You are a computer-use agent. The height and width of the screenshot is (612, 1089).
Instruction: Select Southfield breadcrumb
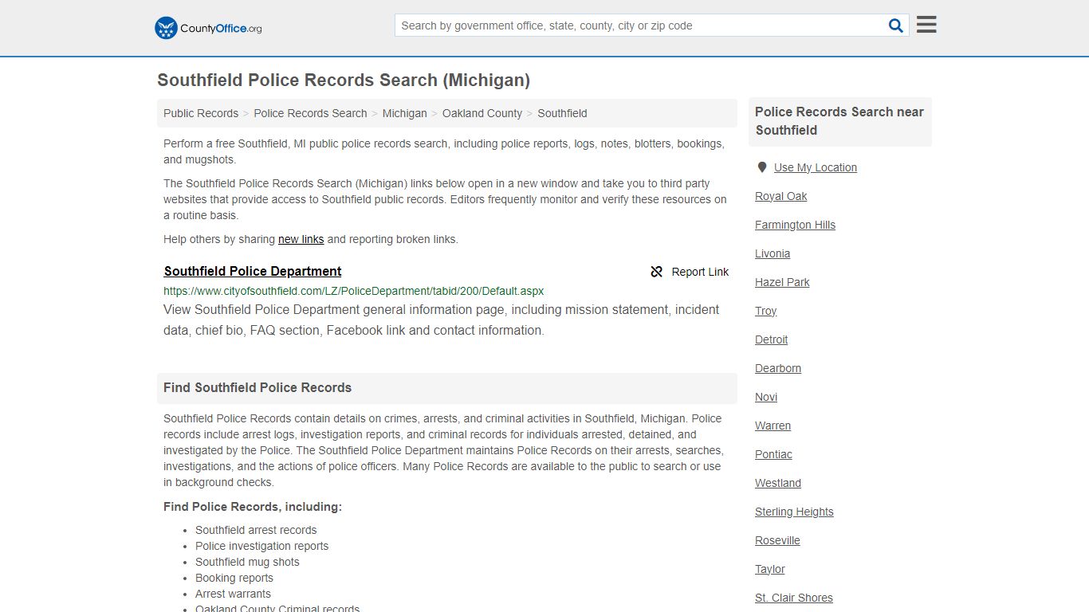(x=562, y=113)
